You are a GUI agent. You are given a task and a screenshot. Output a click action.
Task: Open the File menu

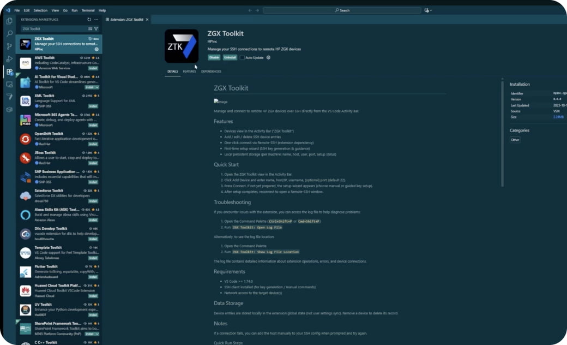(17, 10)
